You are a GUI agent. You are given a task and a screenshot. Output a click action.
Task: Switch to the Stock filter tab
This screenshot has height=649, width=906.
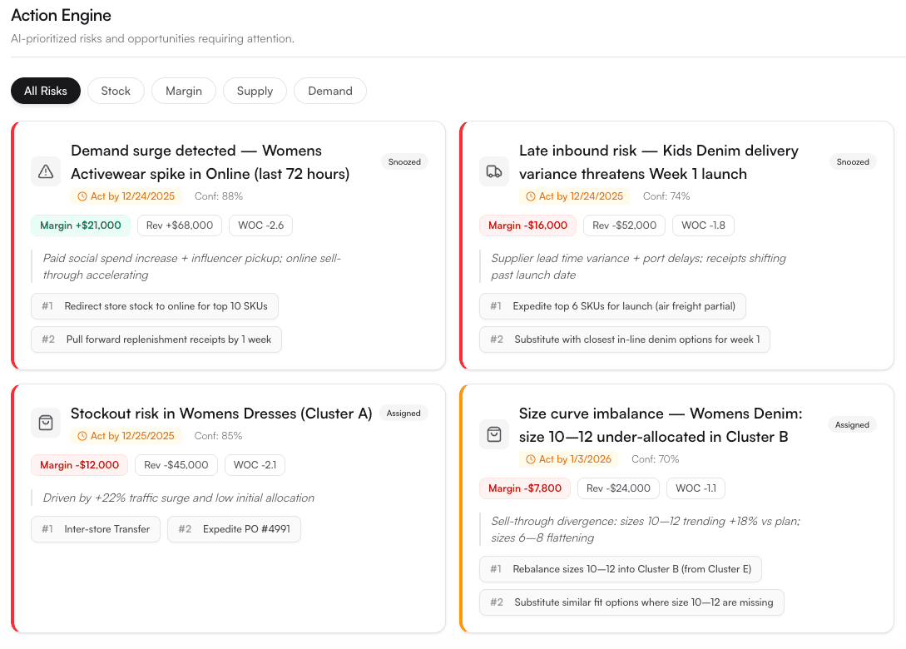pos(116,91)
